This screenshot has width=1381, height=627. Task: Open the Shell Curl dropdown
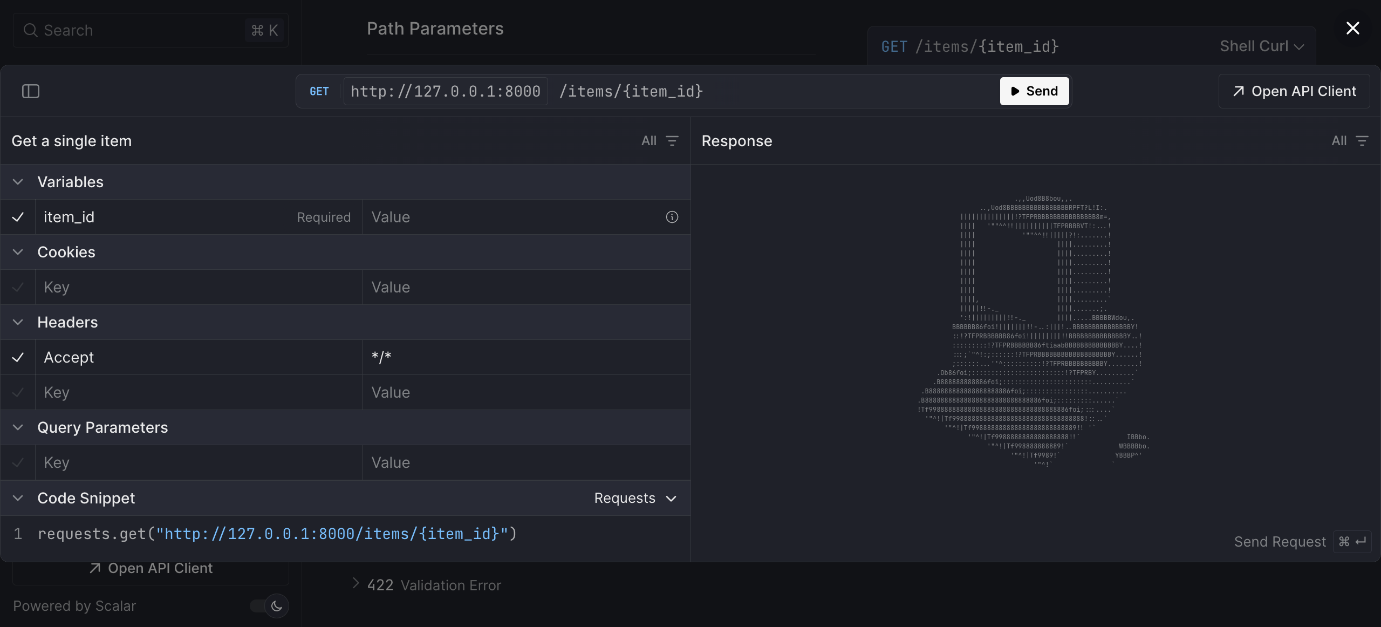(x=1261, y=46)
